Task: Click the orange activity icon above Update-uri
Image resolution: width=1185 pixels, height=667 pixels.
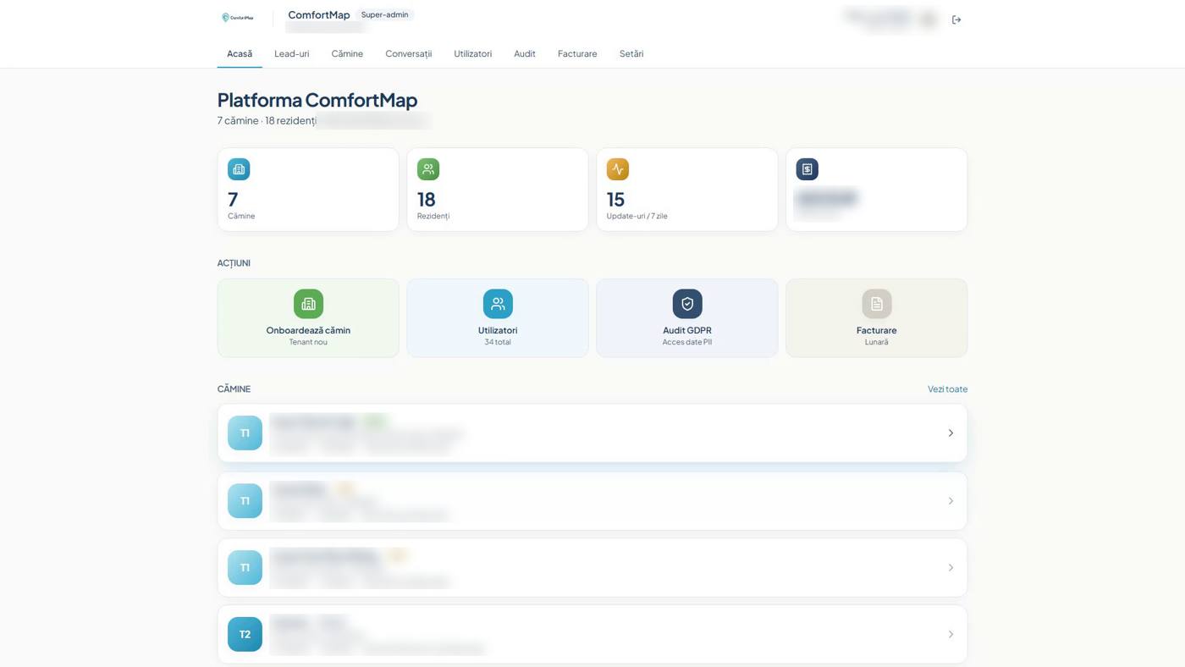Action: click(618, 169)
